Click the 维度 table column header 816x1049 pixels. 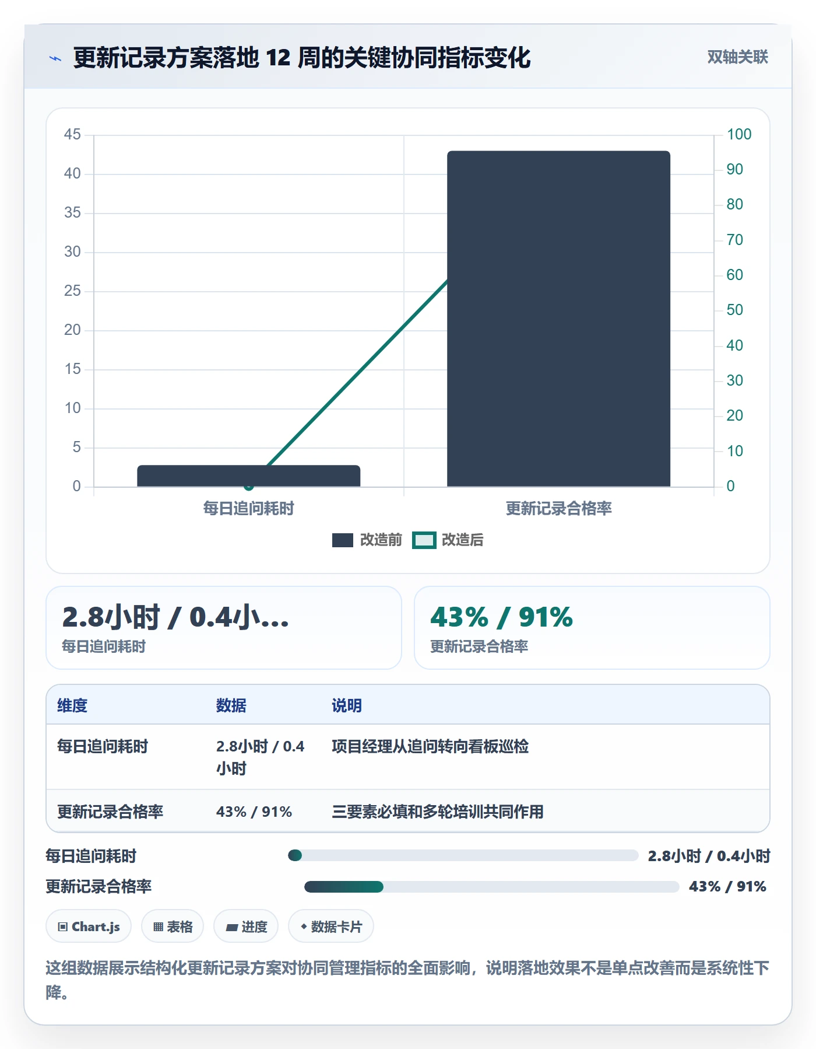[72, 705]
